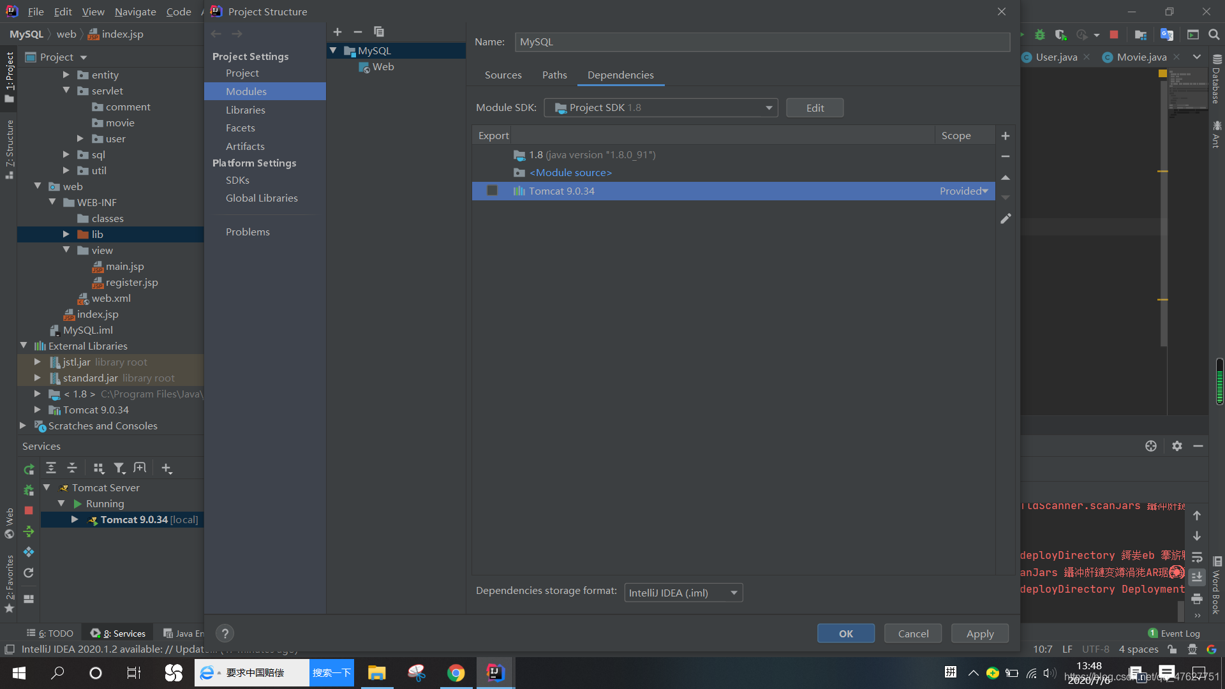Collapse MySQL module tree node
The image size is (1225, 689).
(333, 50)
